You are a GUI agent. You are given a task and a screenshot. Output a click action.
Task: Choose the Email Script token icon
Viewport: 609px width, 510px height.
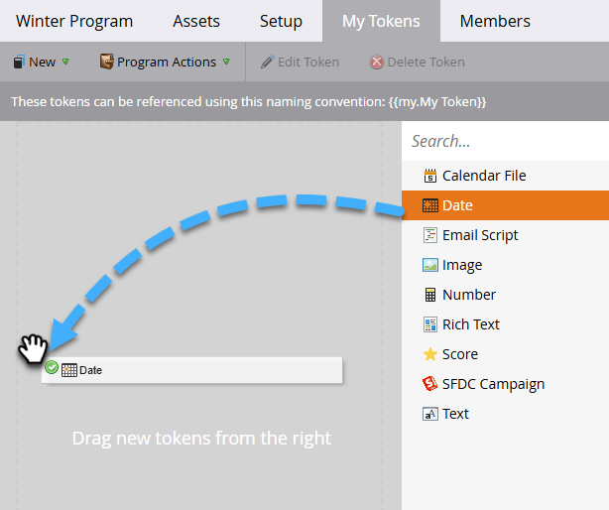pos(429,235)
